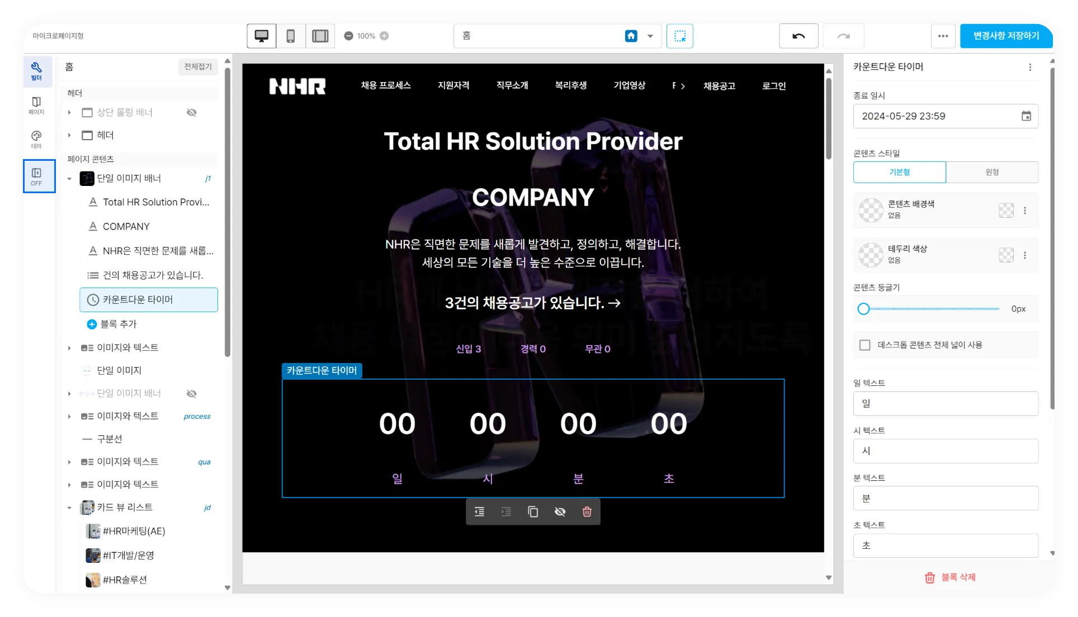Screen dimensions: 1078x617
Task: Click the 전체접기 collapse all button
Action: [198, 66]
